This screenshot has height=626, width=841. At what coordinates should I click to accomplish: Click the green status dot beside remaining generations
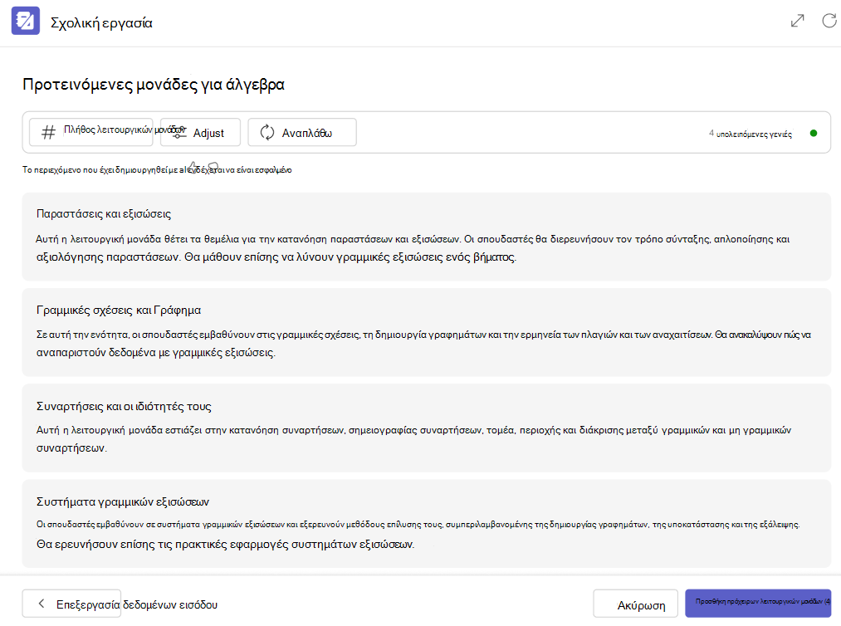click(813, 133)
